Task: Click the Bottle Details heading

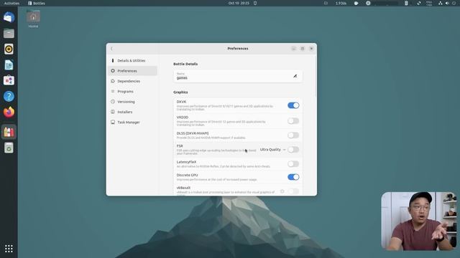Action: 185,64
